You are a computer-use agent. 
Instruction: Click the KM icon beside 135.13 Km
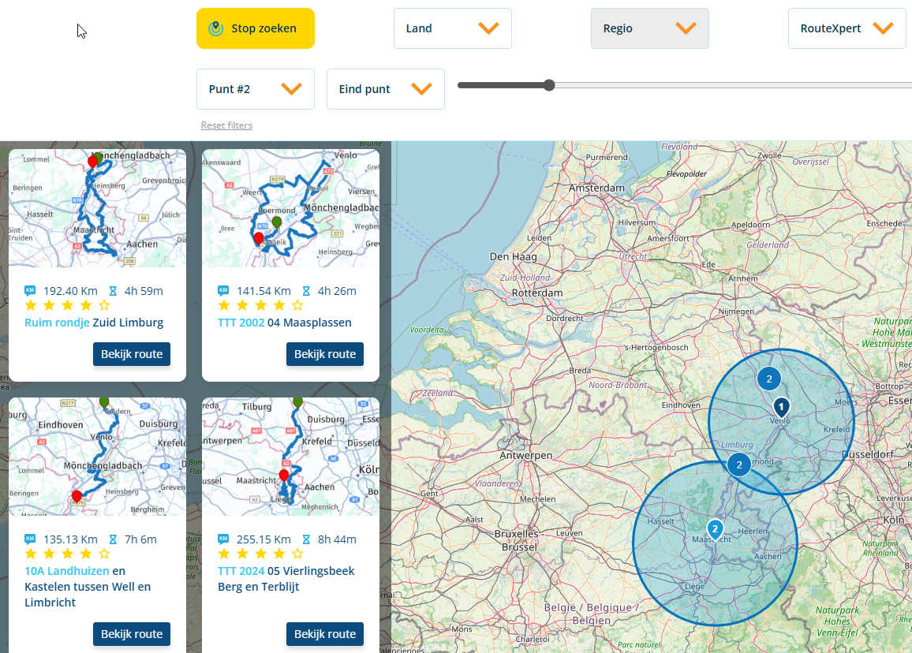click(x=30, y=539)
